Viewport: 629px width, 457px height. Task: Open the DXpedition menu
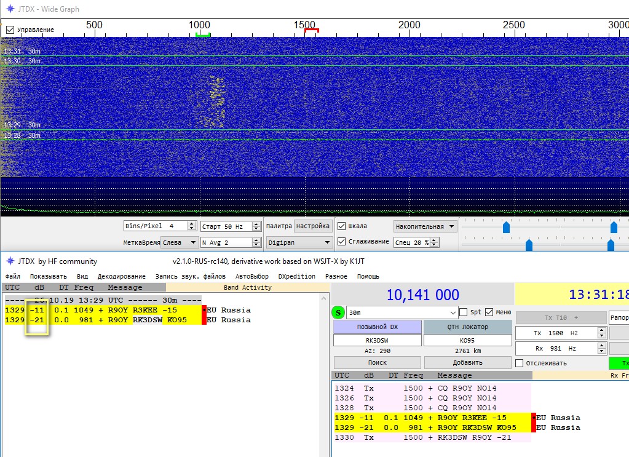[x=298, y=276]
